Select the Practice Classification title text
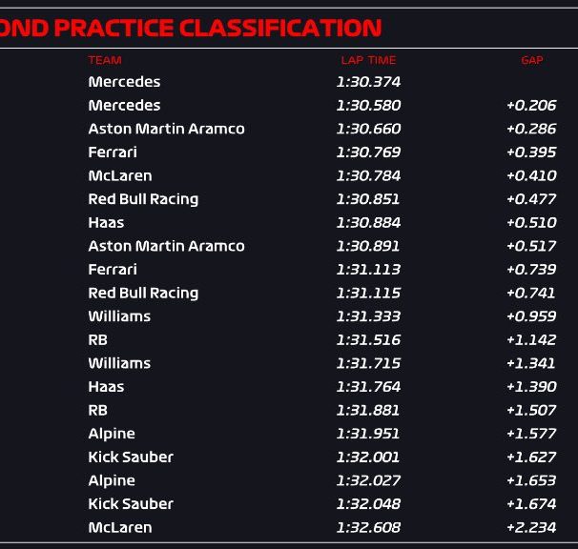Image resolution: width=578 pixels, height=549 pixels. (x=191, y=28)
